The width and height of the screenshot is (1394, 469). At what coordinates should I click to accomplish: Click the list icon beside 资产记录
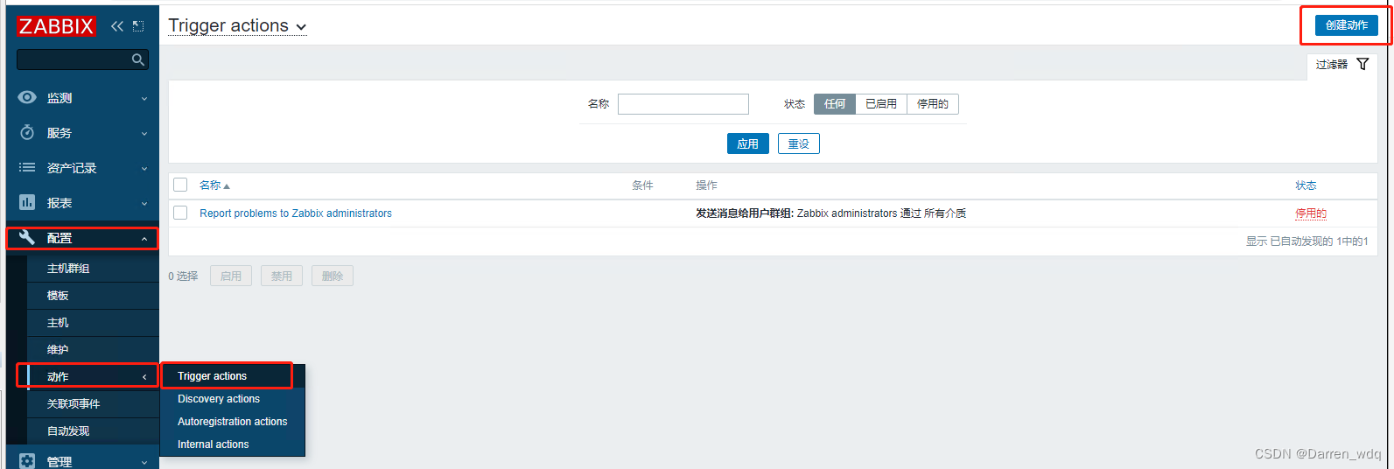(27, 167)
